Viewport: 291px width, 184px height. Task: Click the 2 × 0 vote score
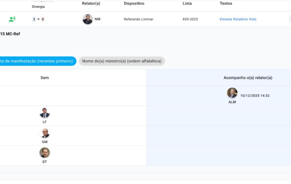click(x=38, y=19)
